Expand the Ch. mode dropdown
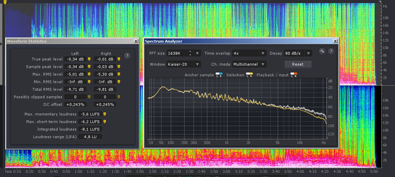Image resolution: width=395 pixels, height=177 pixels. coord(263,64)
